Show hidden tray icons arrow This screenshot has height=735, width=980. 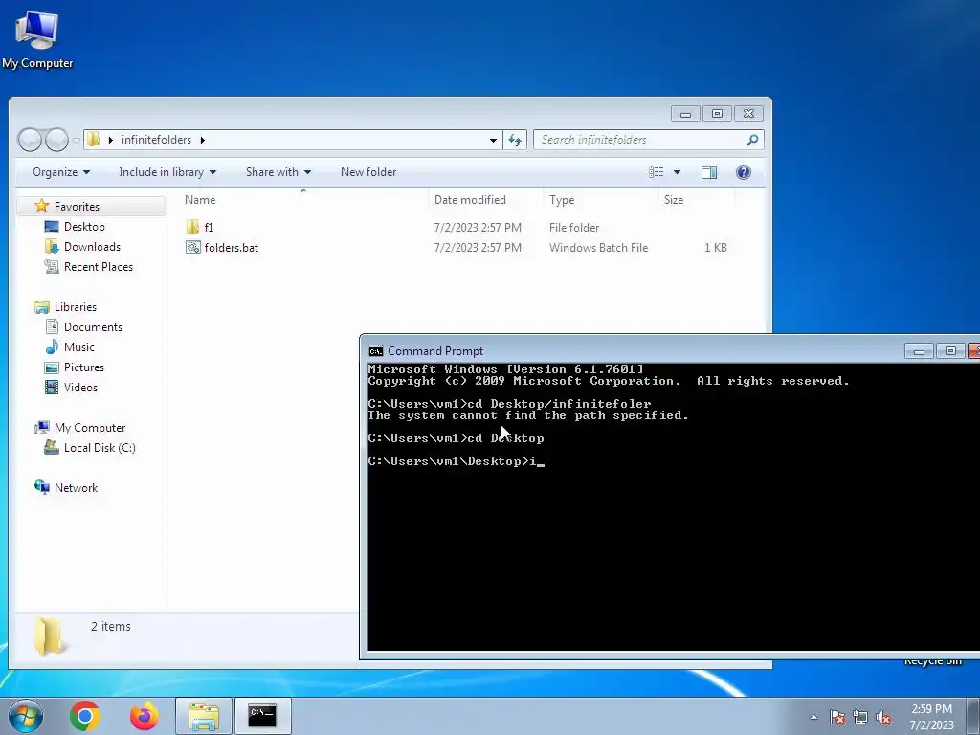(x=813, y=717)
